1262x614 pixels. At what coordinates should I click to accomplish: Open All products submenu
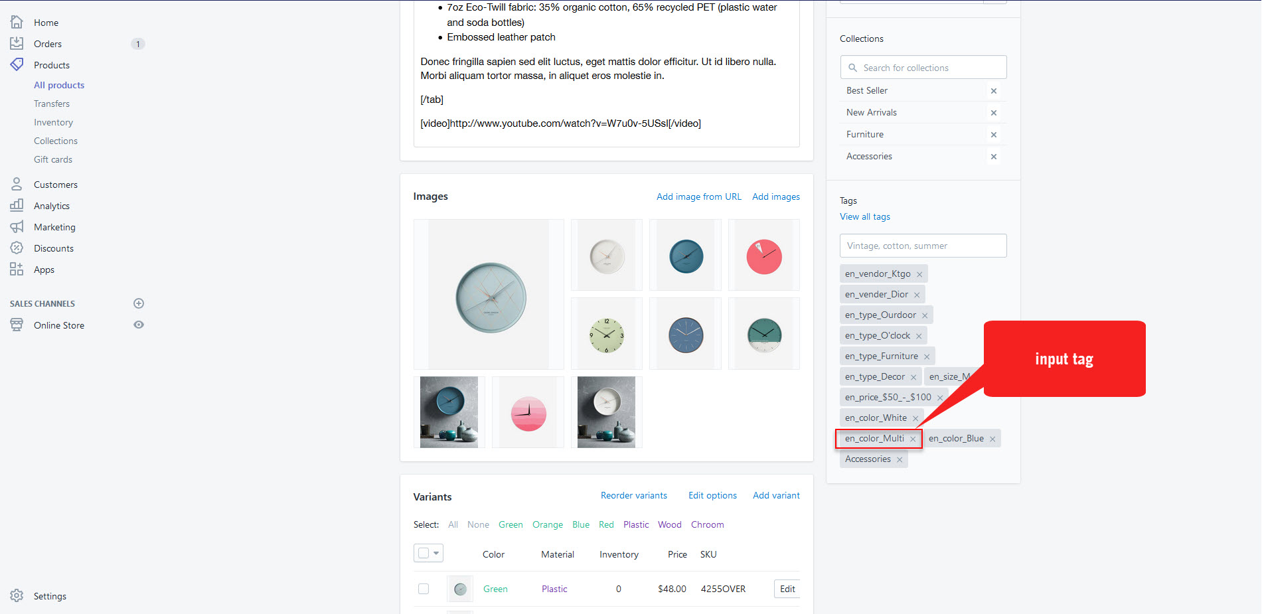59,85
